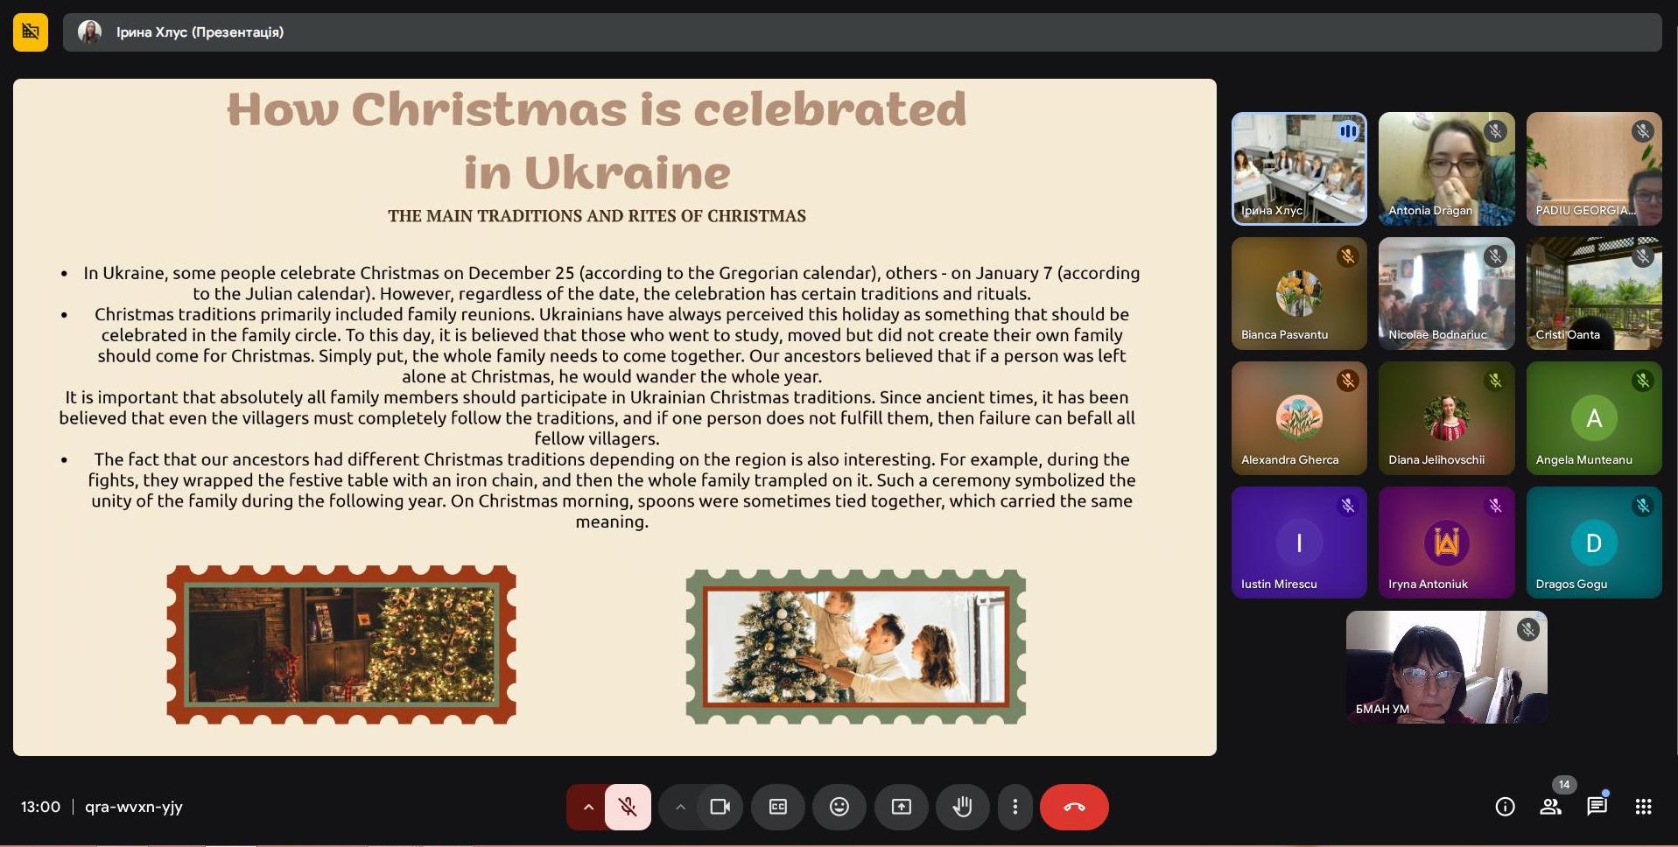Screen dimensions: 1678x847
Task: Select Cristi Oanta video tile
Action: click(1594, 293)
